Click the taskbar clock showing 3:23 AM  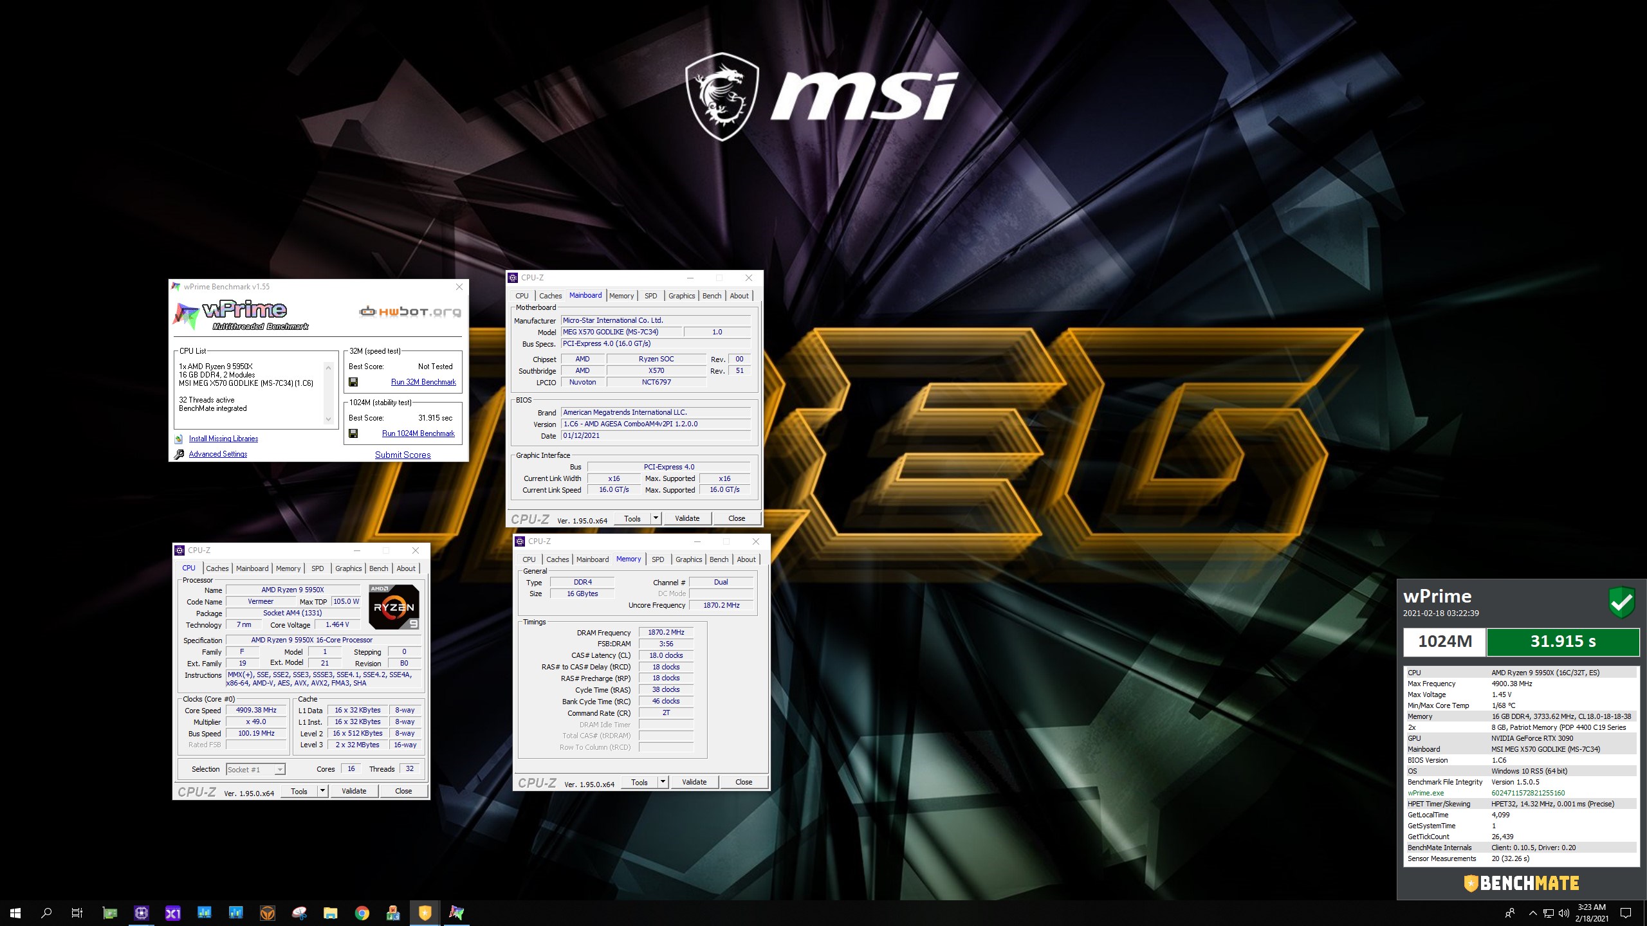point(1592,913)
